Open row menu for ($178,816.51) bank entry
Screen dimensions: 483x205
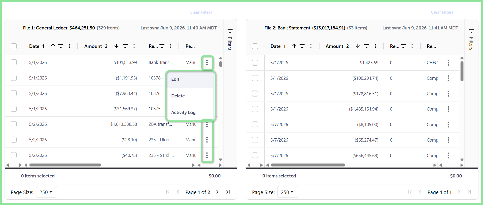point(448,94)
